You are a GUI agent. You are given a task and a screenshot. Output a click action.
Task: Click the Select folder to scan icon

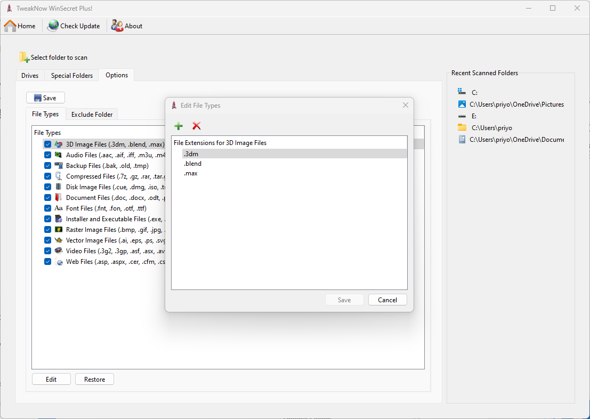pyautogui.click(x=25, y=57)
